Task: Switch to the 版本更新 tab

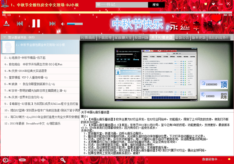Action: [x=199, y=38]
